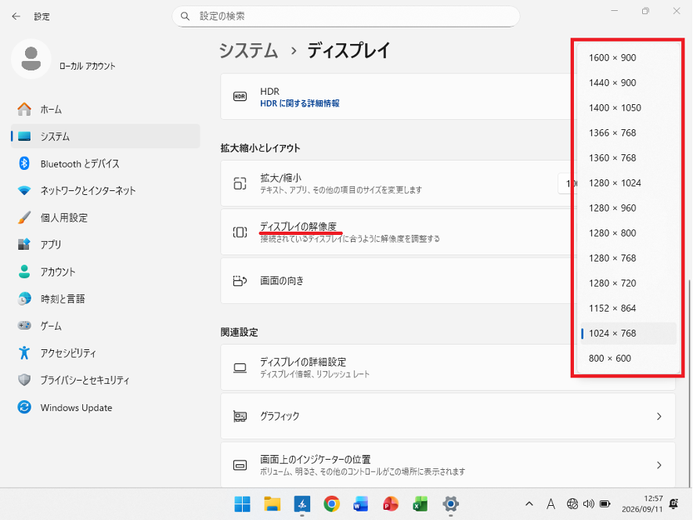Choose 1280 × 1024 resolution
Screen dimensions: 693x520
pos(628,183)
